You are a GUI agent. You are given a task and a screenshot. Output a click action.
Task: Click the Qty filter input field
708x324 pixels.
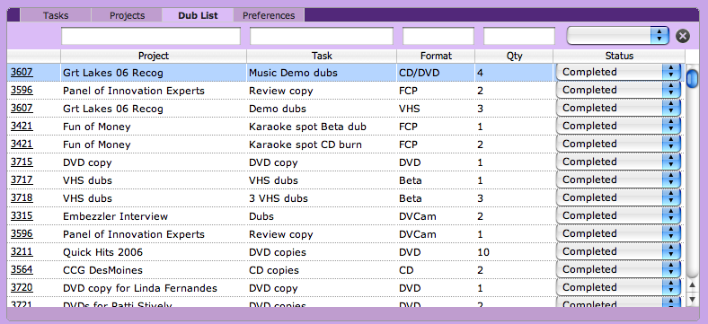tap(518, 36)
